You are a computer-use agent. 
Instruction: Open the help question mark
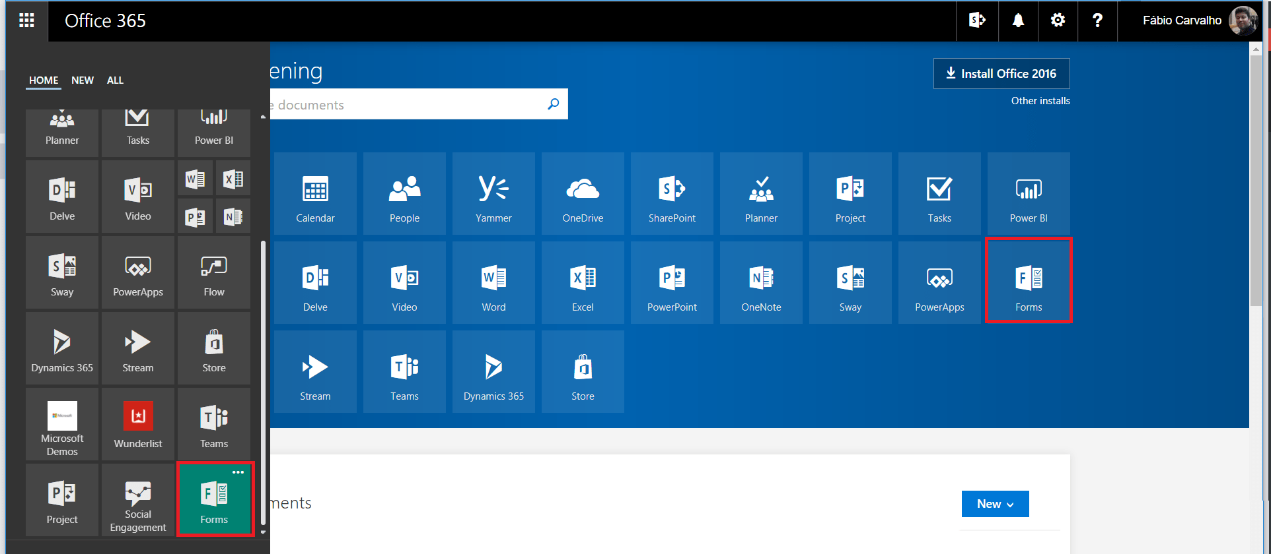pyautogui.click(x=1097, y=20)
